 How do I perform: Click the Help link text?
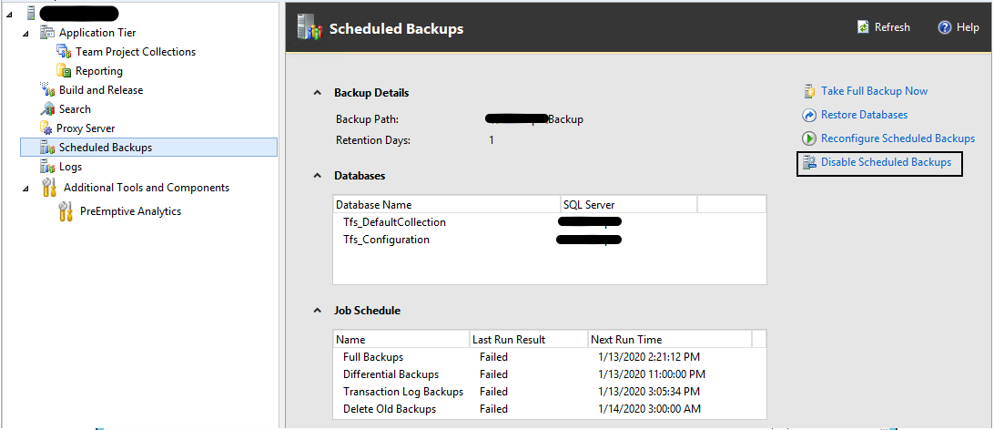coord(968,27)
